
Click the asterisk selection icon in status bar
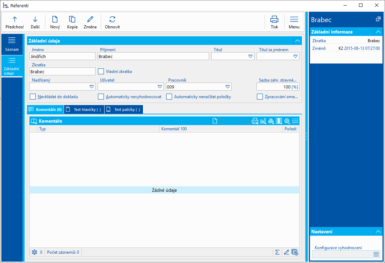coord(35,252)
